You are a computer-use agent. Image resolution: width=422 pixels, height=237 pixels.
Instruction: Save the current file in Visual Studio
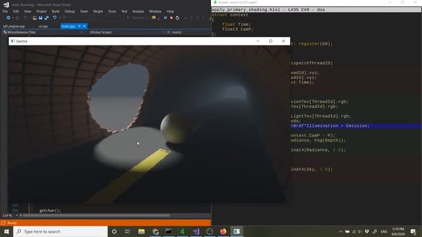coord(41,18)
